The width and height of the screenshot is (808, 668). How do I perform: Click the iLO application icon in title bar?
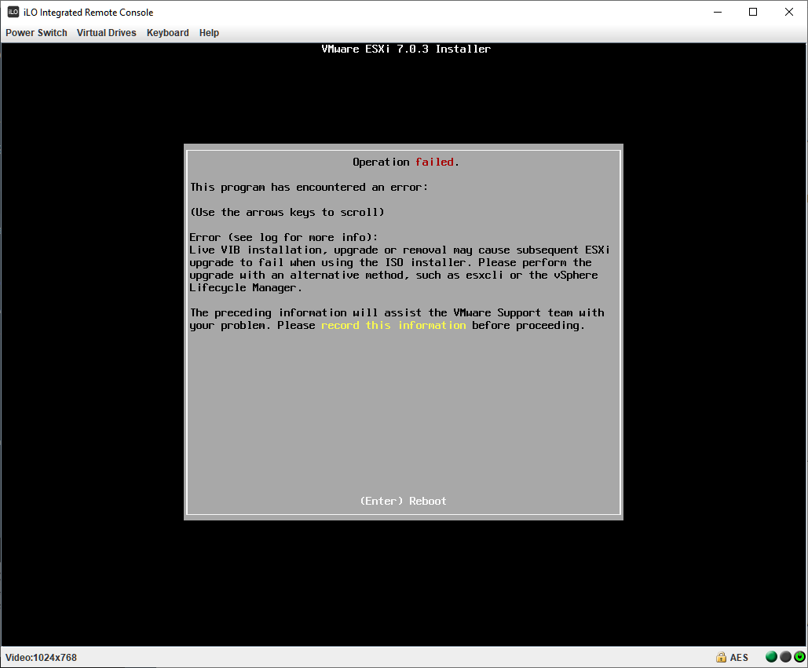tap(13, 12)
